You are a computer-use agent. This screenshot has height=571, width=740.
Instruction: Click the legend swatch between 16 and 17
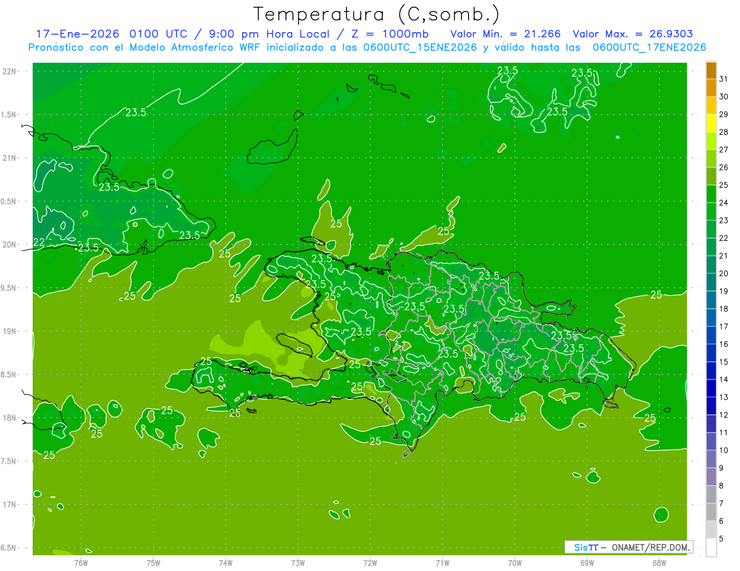pyautogui.click(x=711, y=335)
